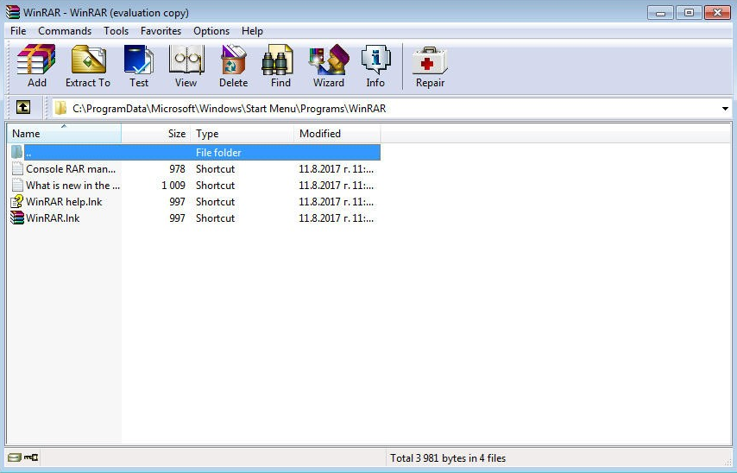This screenshot has width=737, height=473.
Task: Click the WinRAR.lnk file icon
Action: pos(17,218)
